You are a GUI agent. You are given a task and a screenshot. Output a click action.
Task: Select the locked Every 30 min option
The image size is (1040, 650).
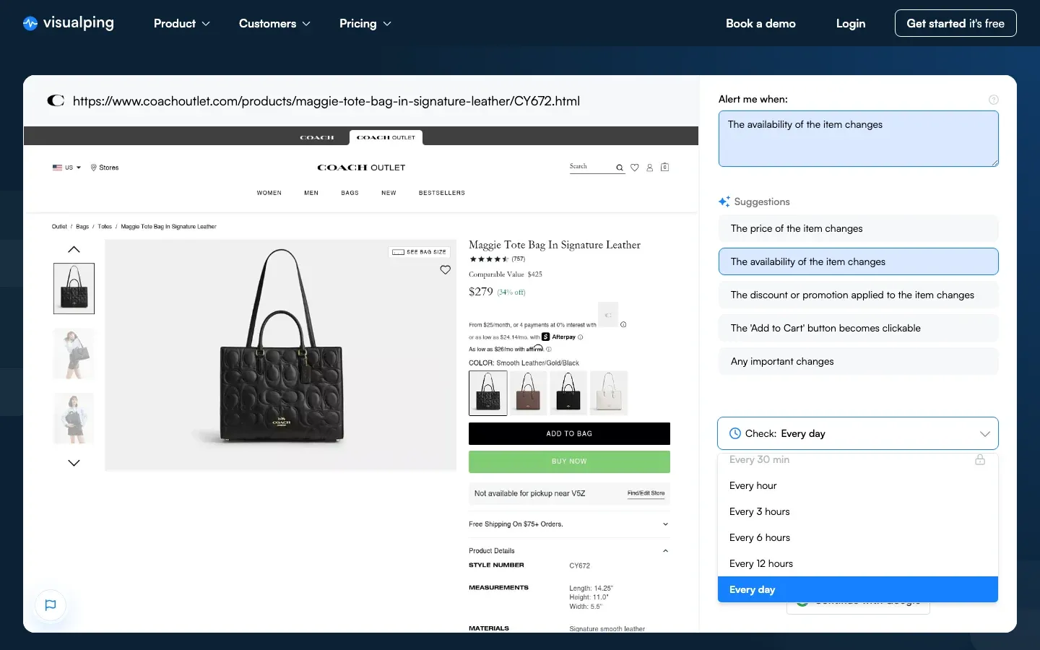[858, 459]
